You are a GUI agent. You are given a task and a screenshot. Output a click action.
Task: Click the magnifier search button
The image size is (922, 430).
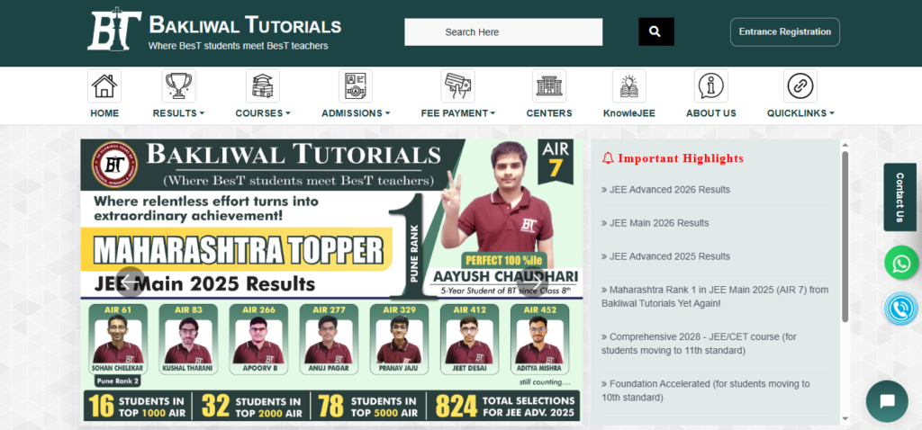point(656,31)
